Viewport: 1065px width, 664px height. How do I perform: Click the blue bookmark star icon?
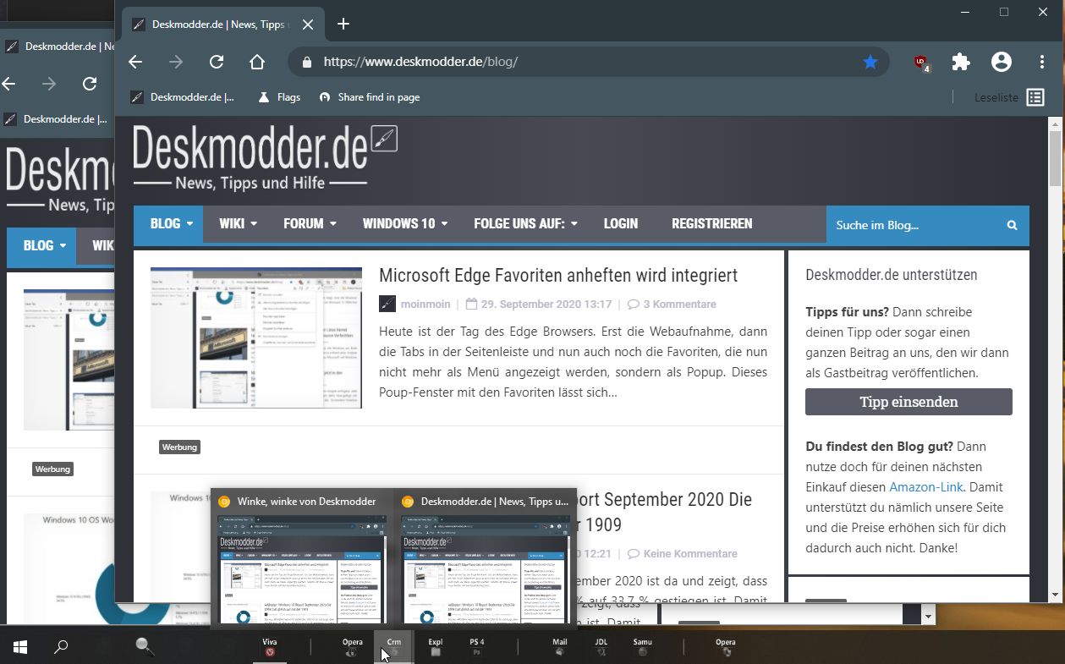coord(870,62)
